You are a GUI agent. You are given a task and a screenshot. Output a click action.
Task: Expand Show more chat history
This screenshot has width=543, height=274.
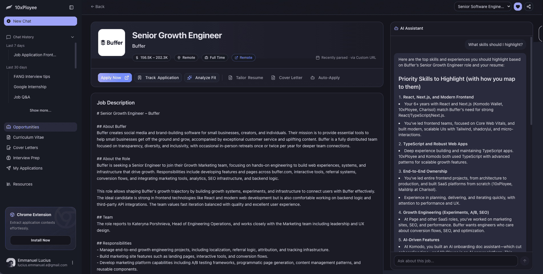(41, 110)
